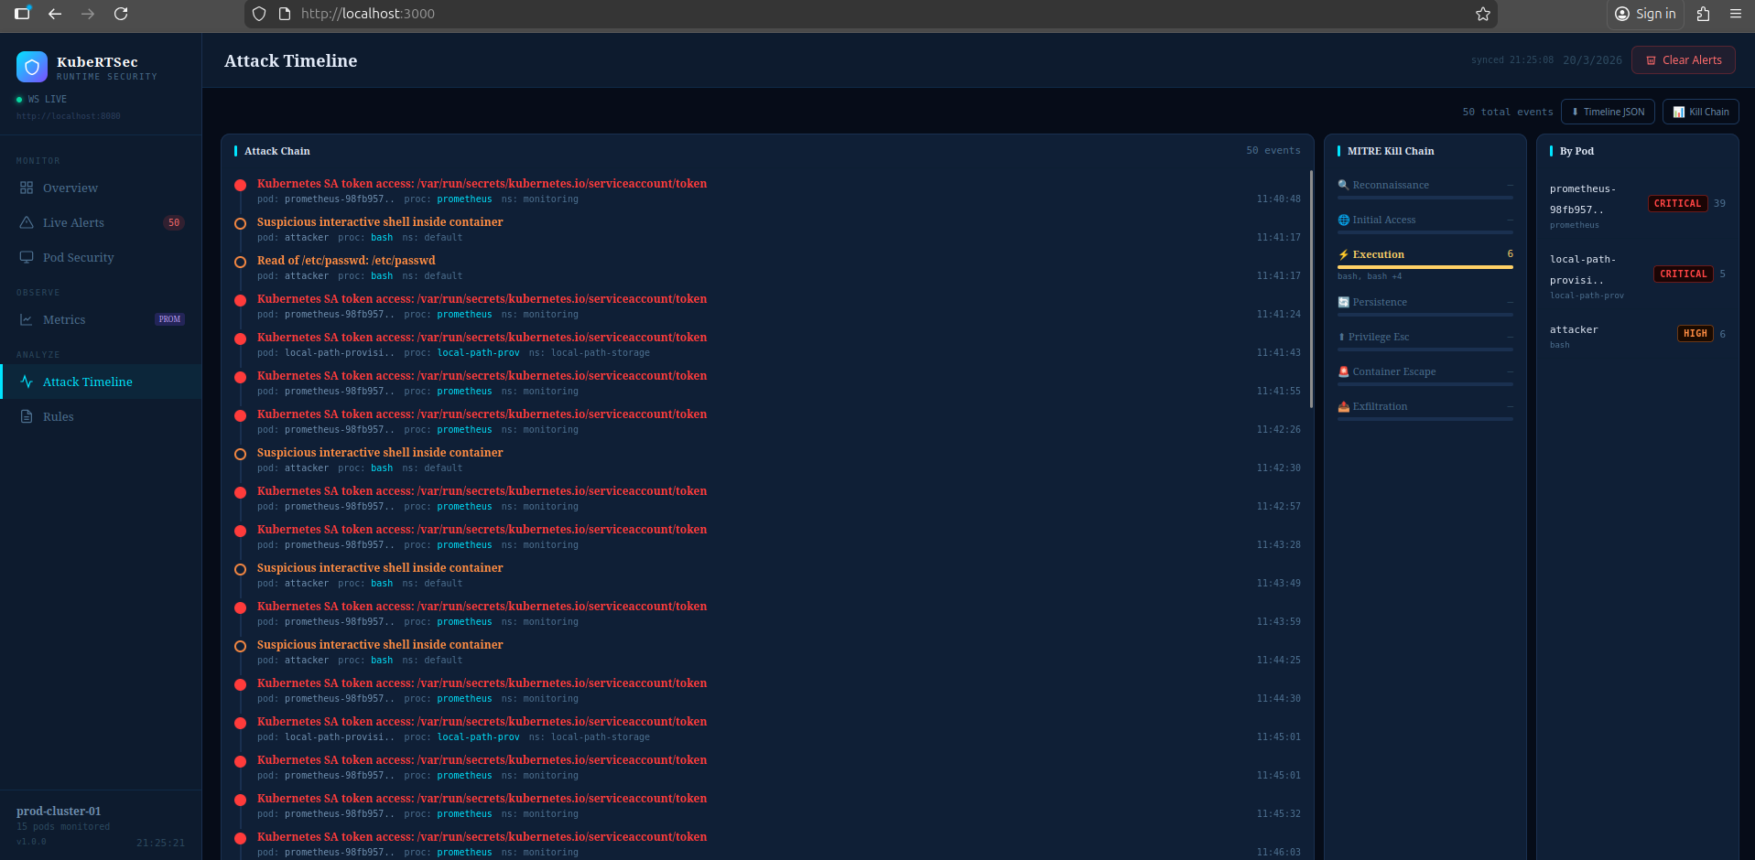The height and width of the screenshot is (860, 1755).
Task: Open Metrics via the chart icon
Action: 27,319
